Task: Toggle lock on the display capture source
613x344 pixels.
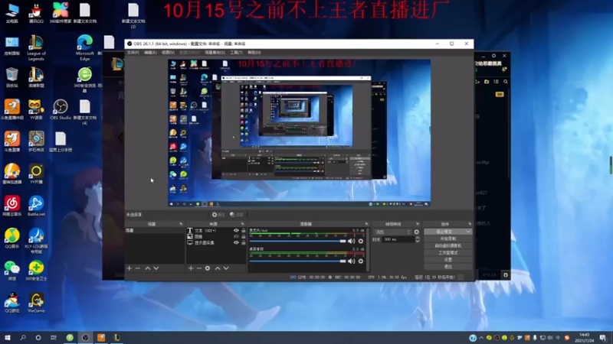Action: pyautogui.click(x=244, y=242)
